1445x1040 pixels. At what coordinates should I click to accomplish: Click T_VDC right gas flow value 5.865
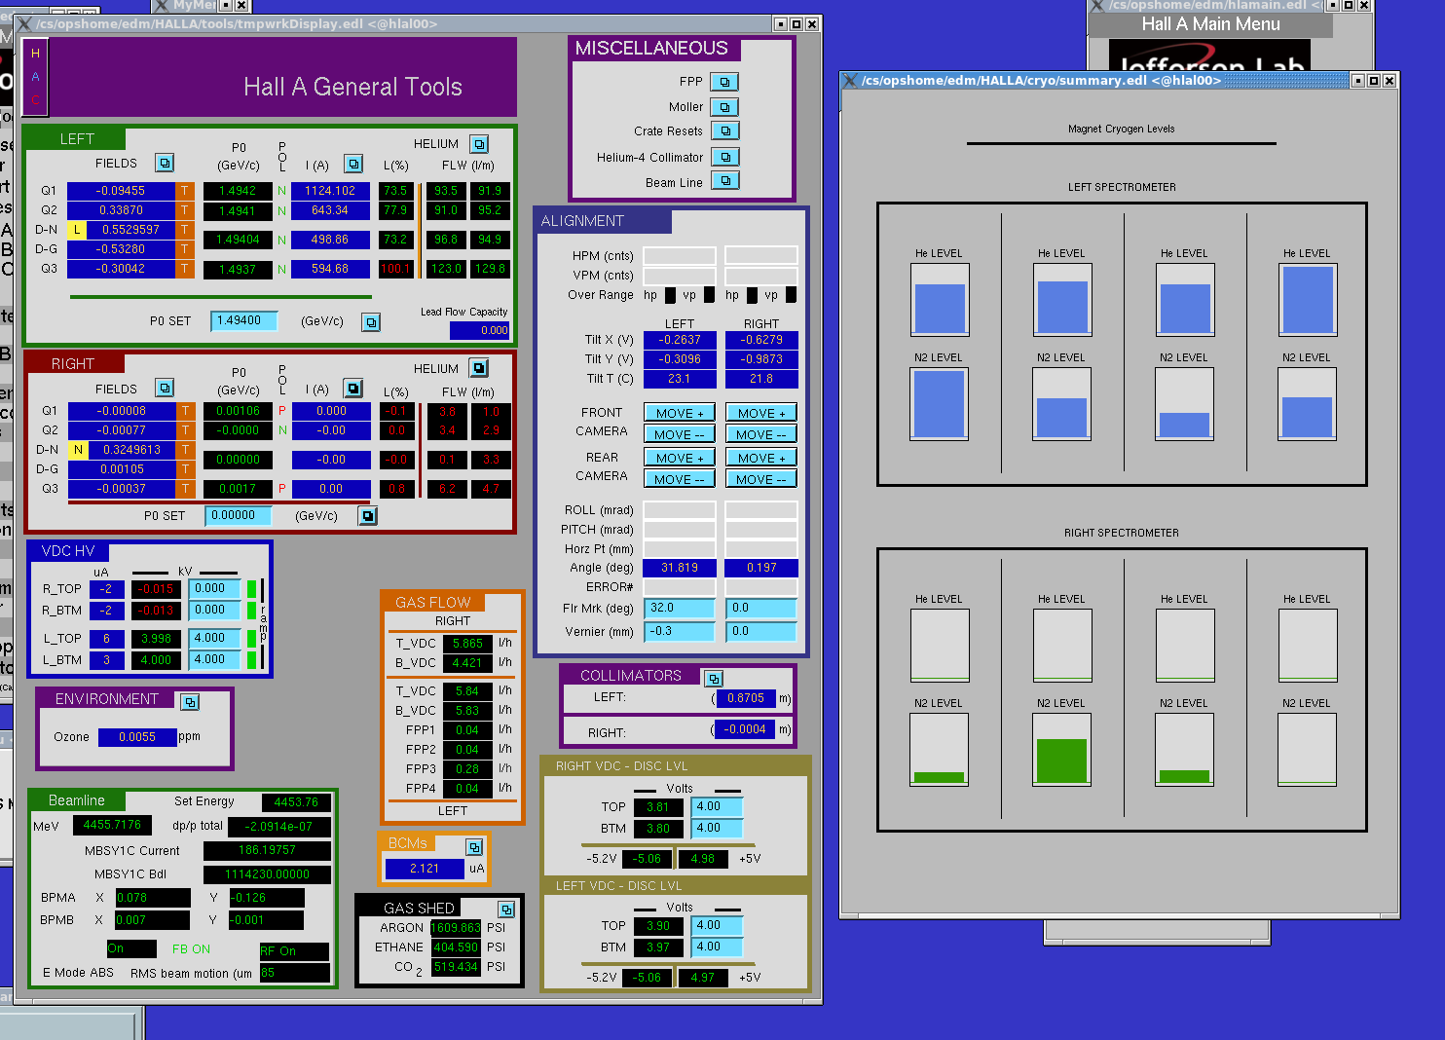pyautogui.click(x=467, y=644)
